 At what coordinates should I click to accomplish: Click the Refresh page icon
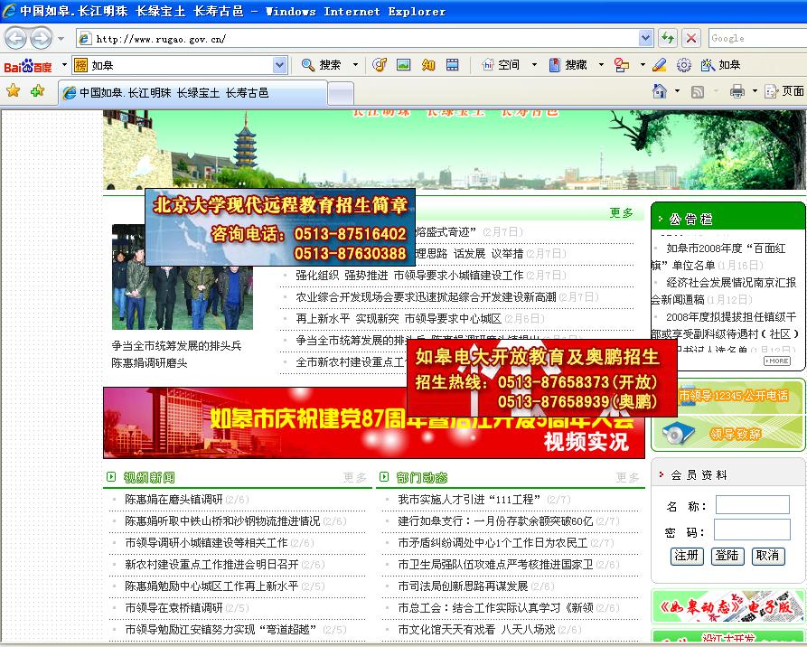click(x=668, y=38)
